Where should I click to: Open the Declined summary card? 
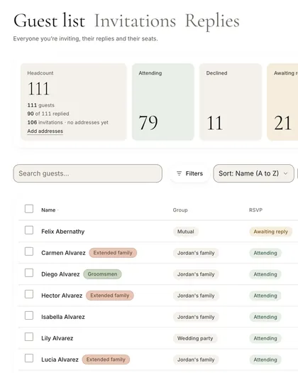pyautogui.click(x=231, y=102)
